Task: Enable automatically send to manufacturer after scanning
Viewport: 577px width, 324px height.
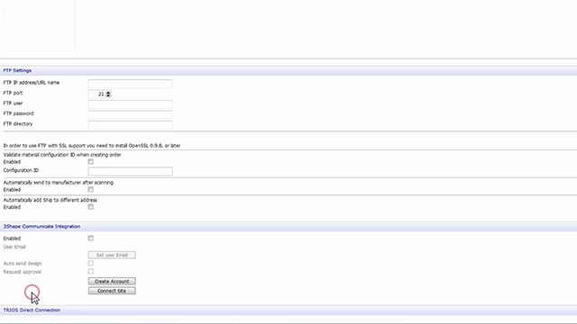Action: [90, 190]
